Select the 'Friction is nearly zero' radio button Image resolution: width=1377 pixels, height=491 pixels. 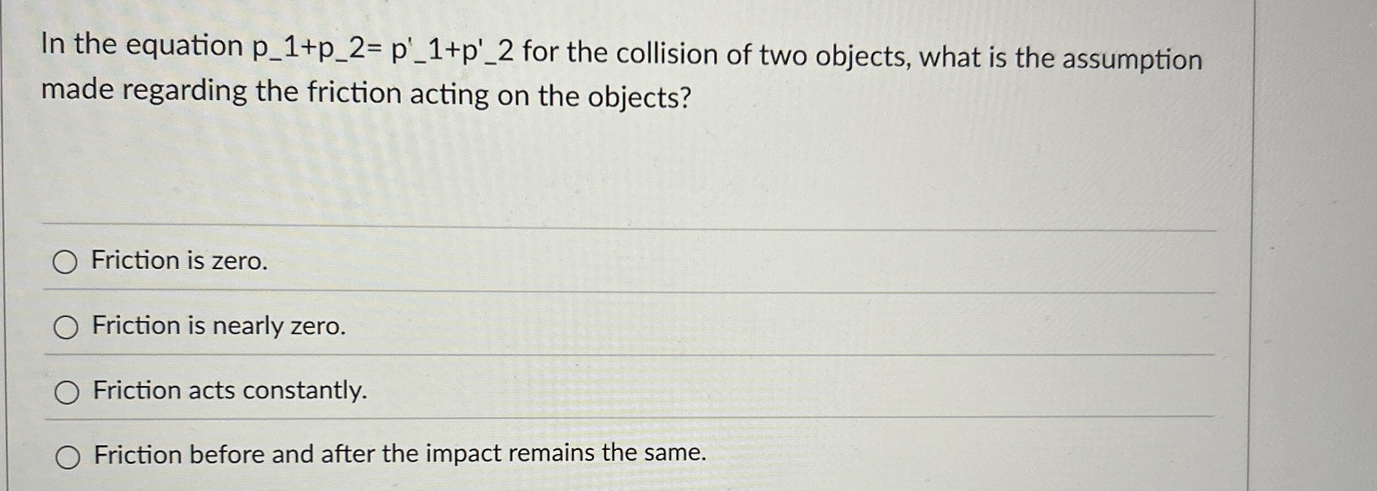coord(67,327)
